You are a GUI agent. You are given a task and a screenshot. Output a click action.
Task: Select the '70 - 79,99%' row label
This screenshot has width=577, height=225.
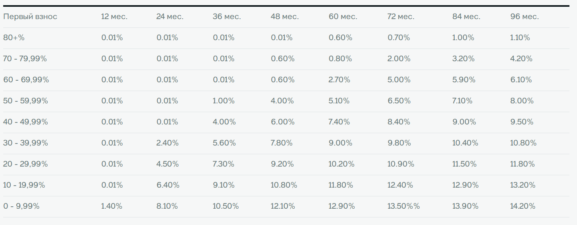coord(25,59)
